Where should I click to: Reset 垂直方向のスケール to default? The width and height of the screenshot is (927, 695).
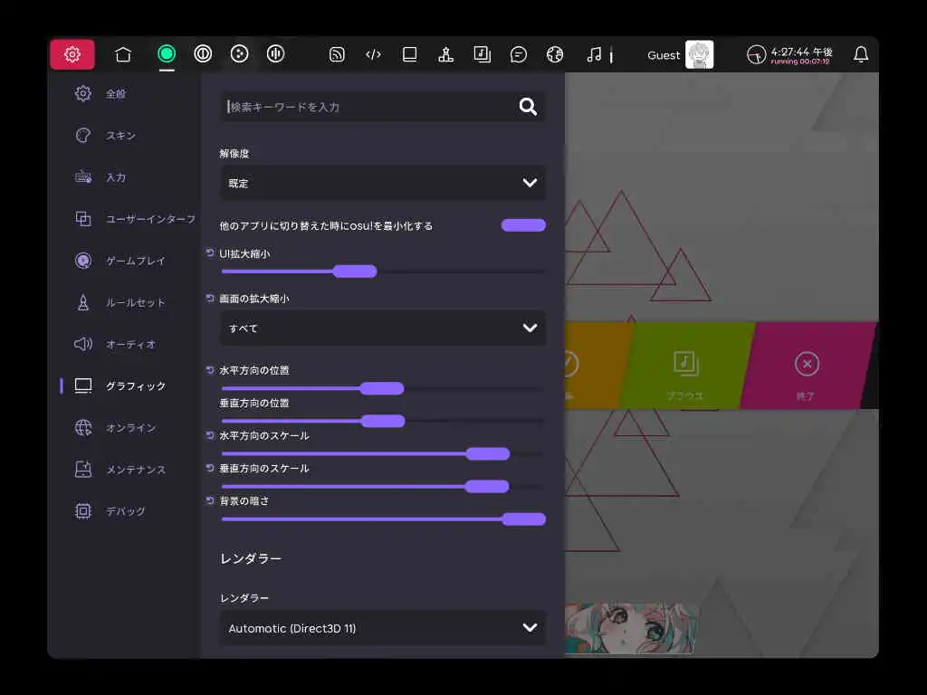(x=210, y=468)
